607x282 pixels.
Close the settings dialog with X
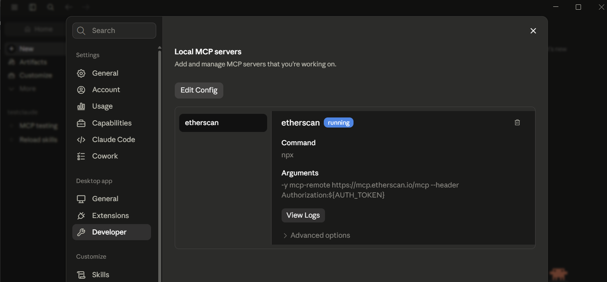point(533,31)
